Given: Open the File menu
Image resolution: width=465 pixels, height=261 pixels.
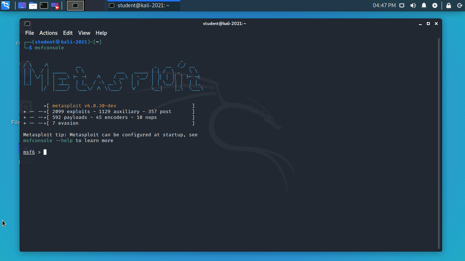Looking at the screenshot, I should pos(29,33).
